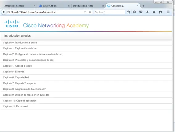Image resolution: width=175 pixels, height=132 pixels.
Task: Open Capítulo 11: Es una red
Action: pos(86,106)
